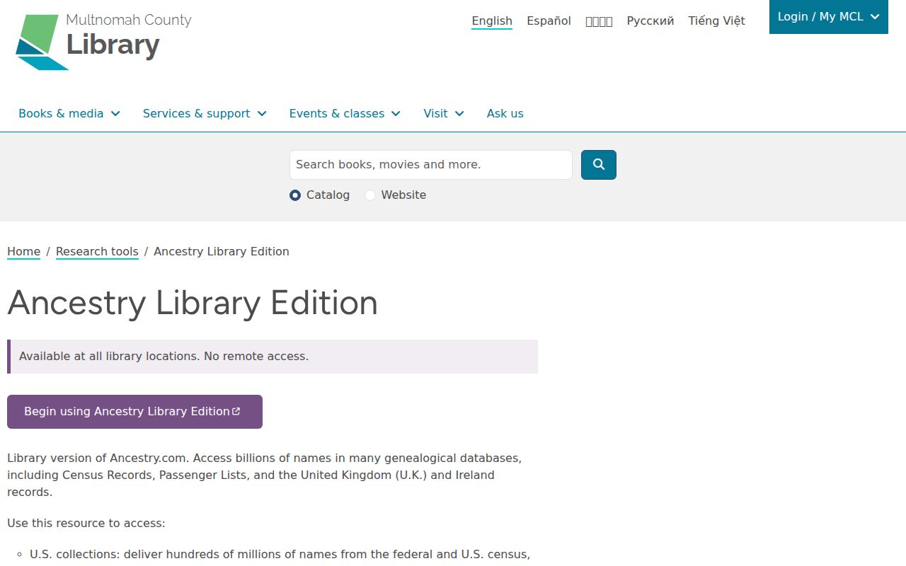Click the Ancestry Library Edition page heading

(x=193, y=303)
